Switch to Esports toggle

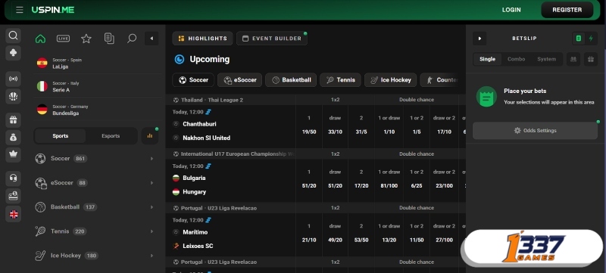tap(111, 135)
